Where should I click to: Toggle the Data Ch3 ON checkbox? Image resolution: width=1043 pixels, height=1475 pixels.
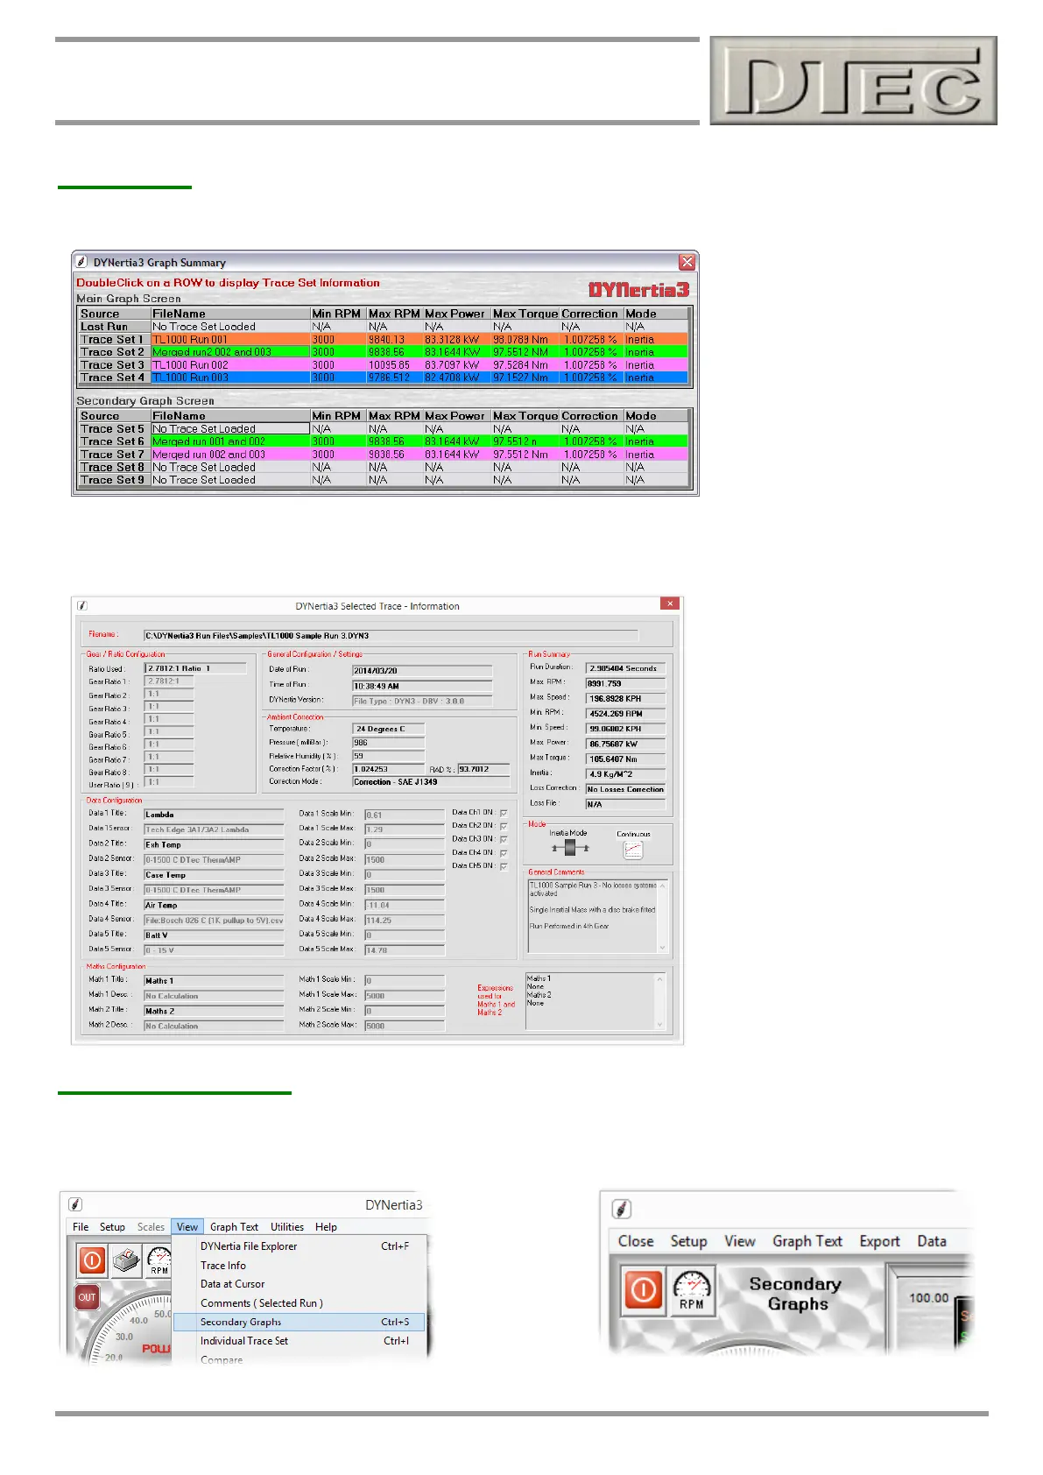coord(504,839)
